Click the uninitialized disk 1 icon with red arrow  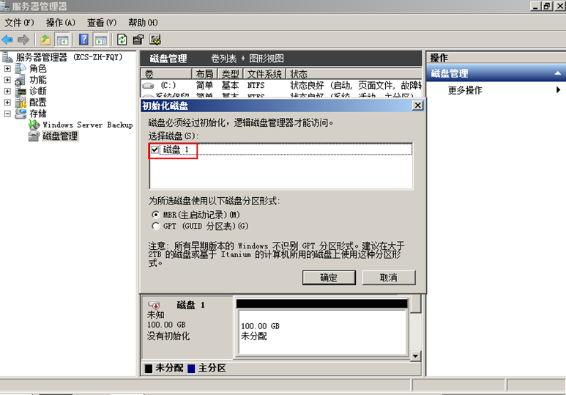click(x=154, y=305)
